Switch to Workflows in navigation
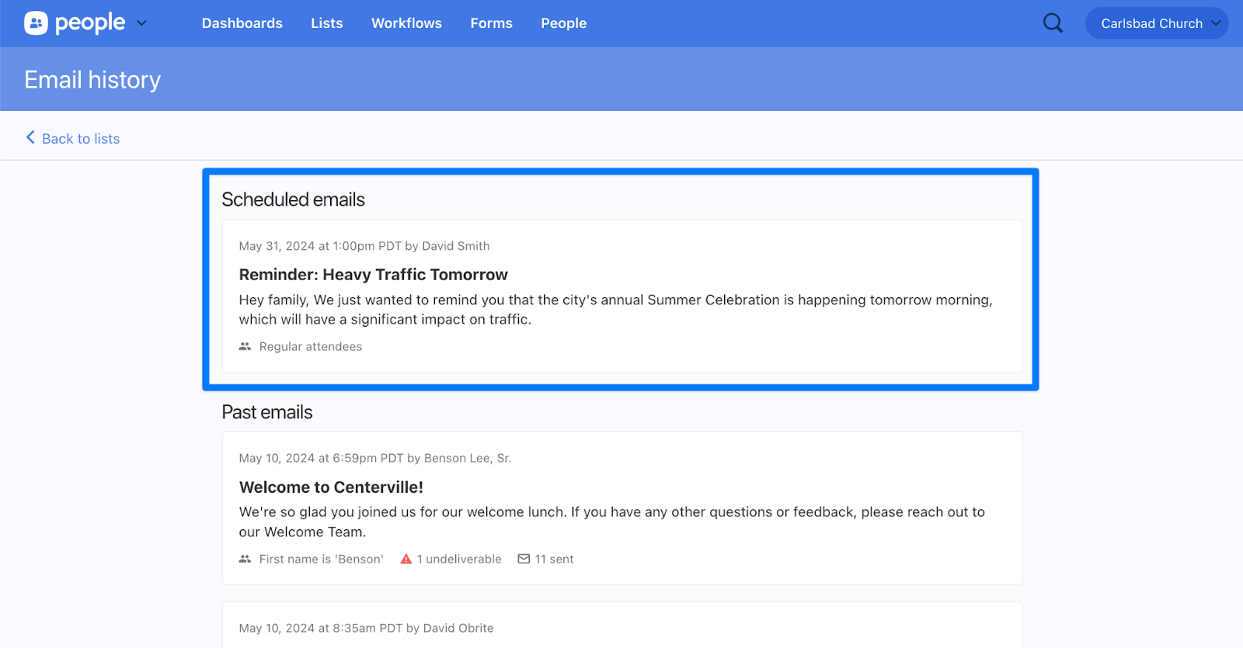The image size is (1243, 648). (406, 23)
